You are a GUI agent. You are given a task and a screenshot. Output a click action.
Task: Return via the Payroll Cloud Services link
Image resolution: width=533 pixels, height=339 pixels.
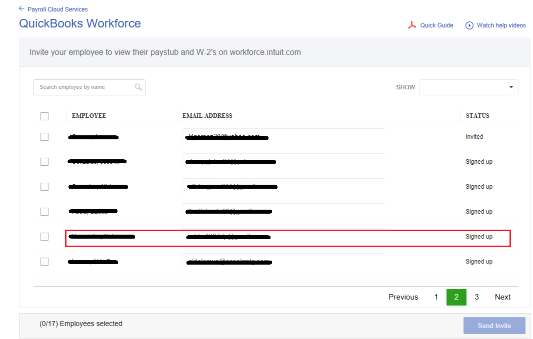57,9
